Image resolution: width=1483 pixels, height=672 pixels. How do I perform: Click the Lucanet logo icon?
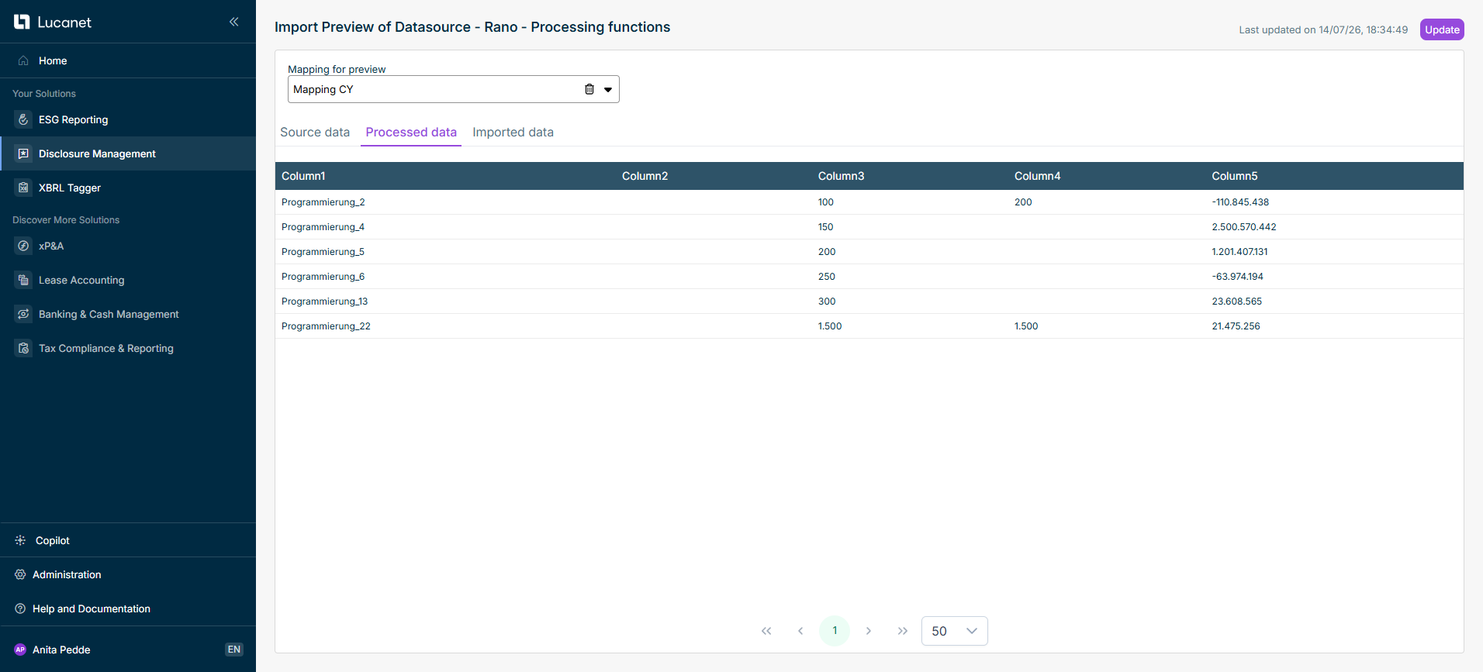coord(22,22)
